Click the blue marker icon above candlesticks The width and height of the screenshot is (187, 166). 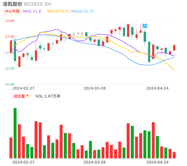pos(145,26)
